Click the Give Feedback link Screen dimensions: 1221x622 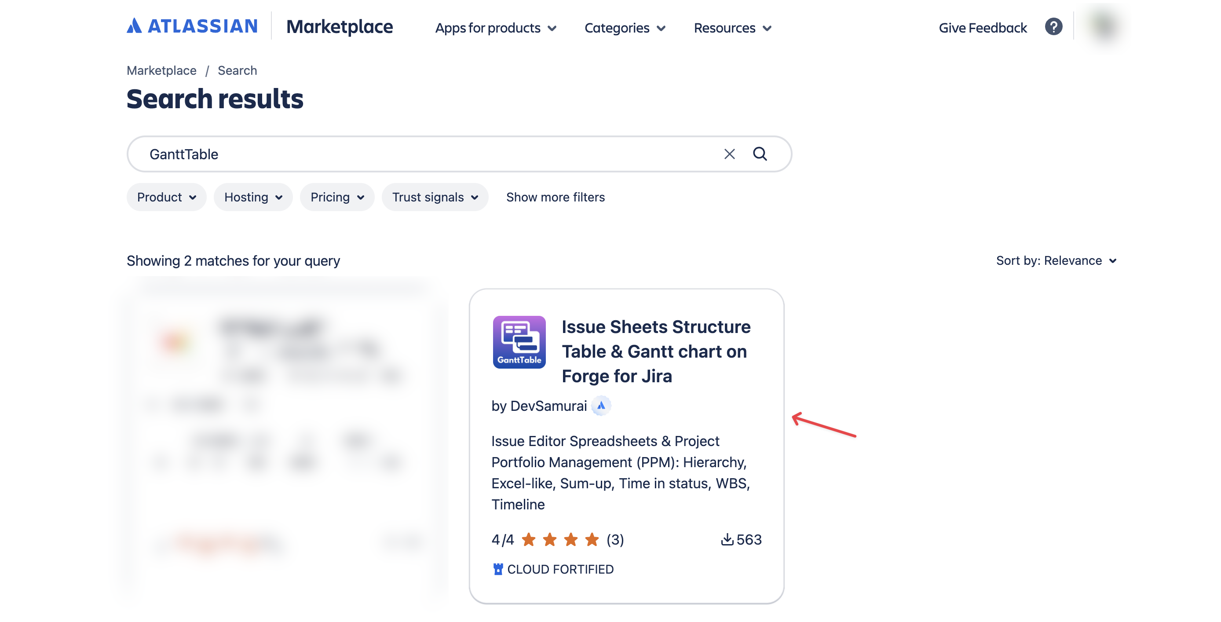[x=983, y=28]
